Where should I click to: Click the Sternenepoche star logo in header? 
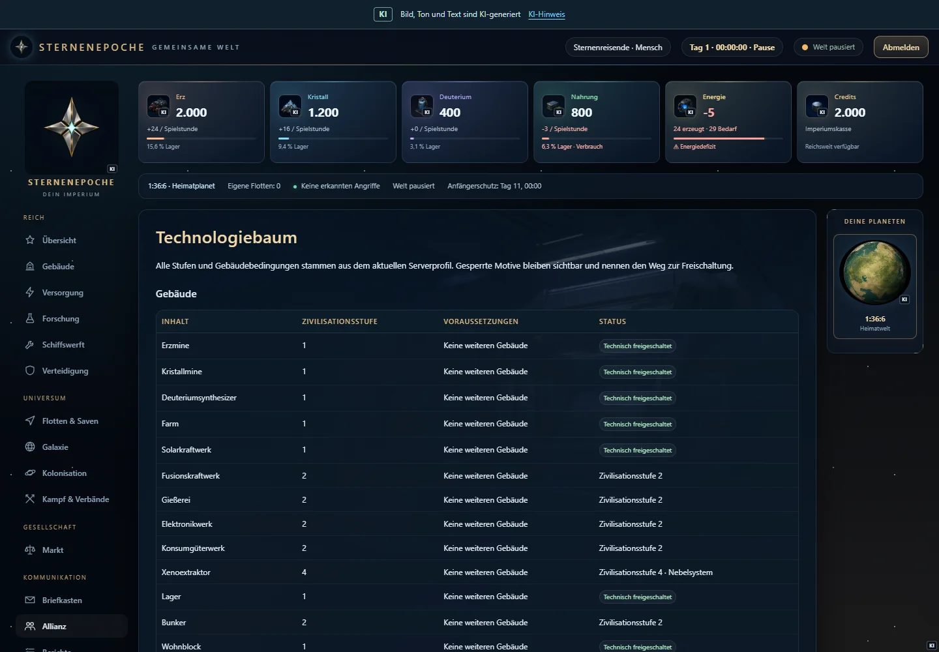[22, 47]
